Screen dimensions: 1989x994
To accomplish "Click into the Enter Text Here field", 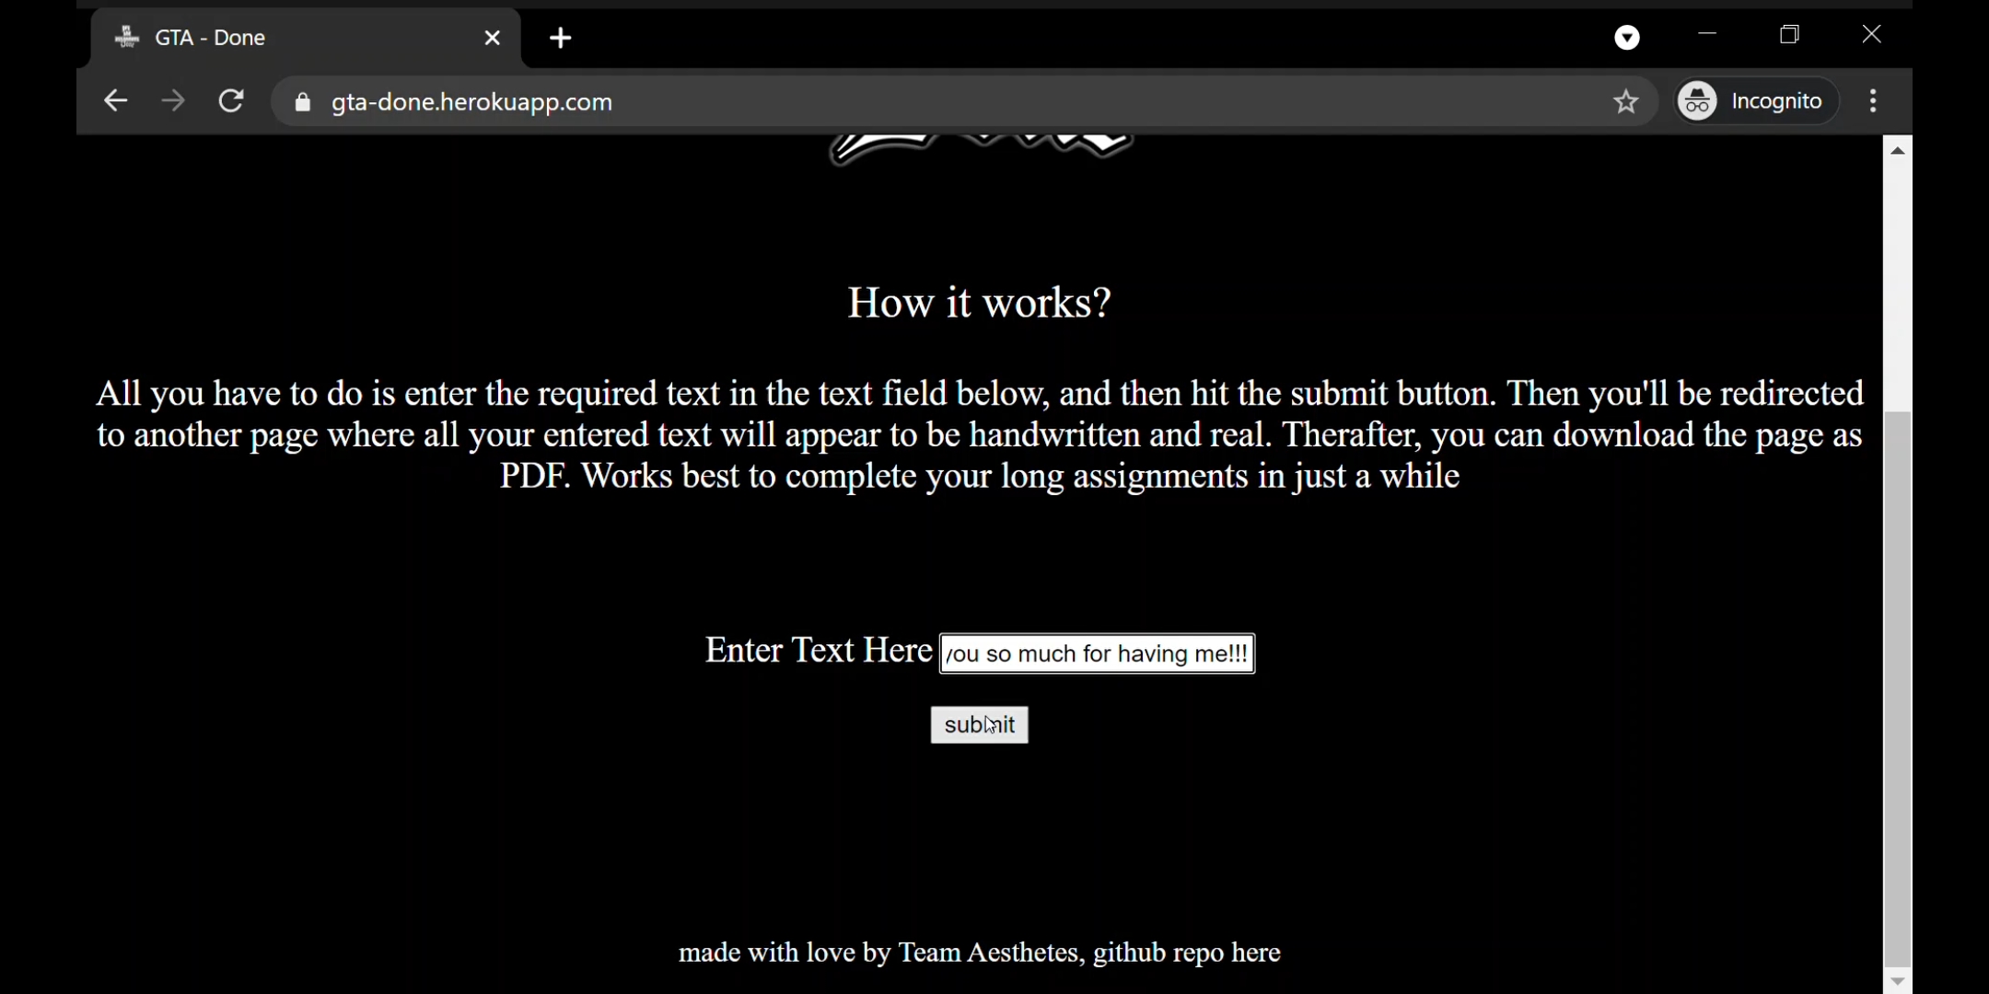I will tap(1097, 654).
